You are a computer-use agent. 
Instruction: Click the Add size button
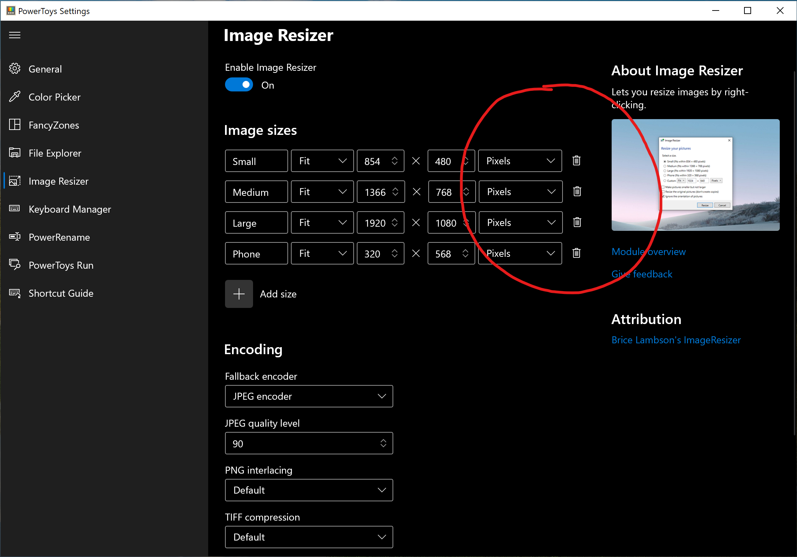coord(239,294)
